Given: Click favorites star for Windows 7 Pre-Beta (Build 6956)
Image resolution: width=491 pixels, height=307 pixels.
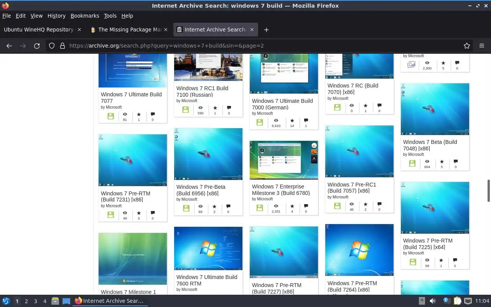Looking at the screenshot, I should (214, 206).
